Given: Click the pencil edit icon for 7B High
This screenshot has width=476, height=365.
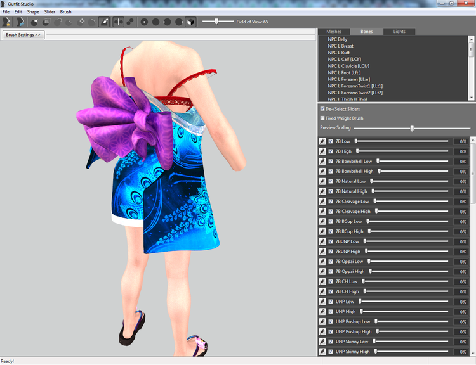Looking at the screenshot, I should 322,151.
